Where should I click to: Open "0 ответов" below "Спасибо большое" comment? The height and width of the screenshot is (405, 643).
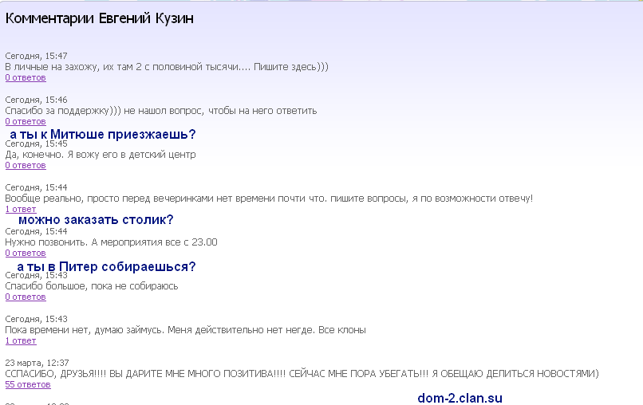point(26,297)
